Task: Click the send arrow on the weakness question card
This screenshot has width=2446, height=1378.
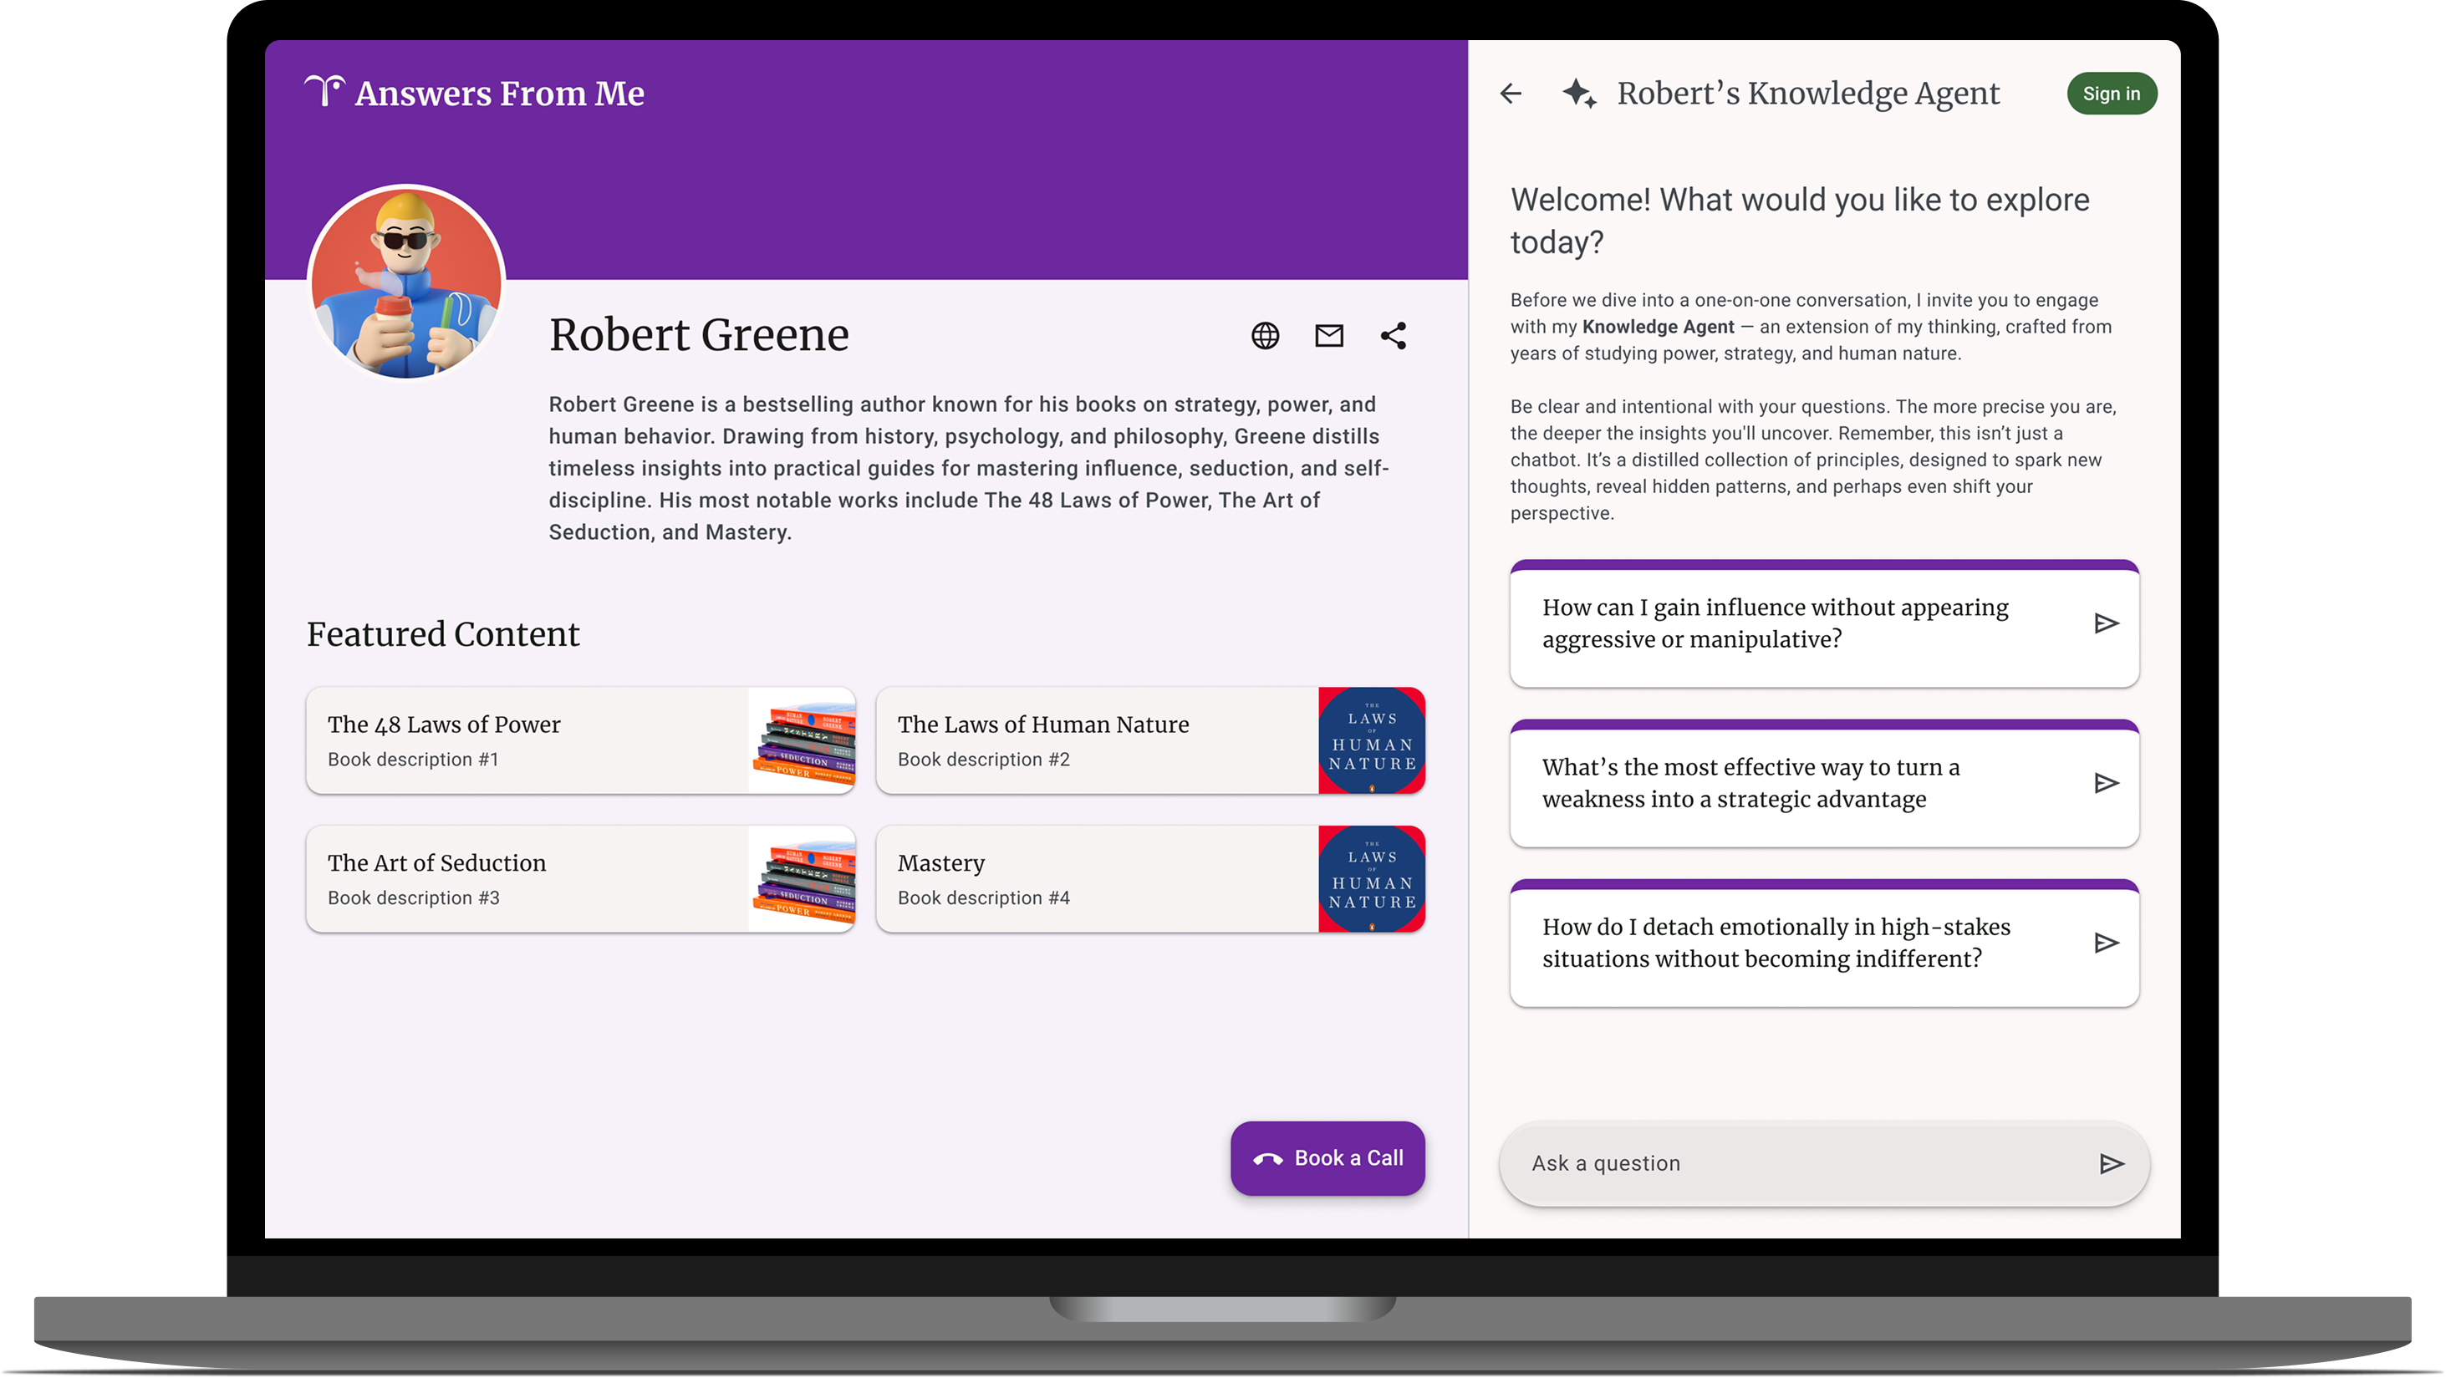Action: (x=2106, y=782)
